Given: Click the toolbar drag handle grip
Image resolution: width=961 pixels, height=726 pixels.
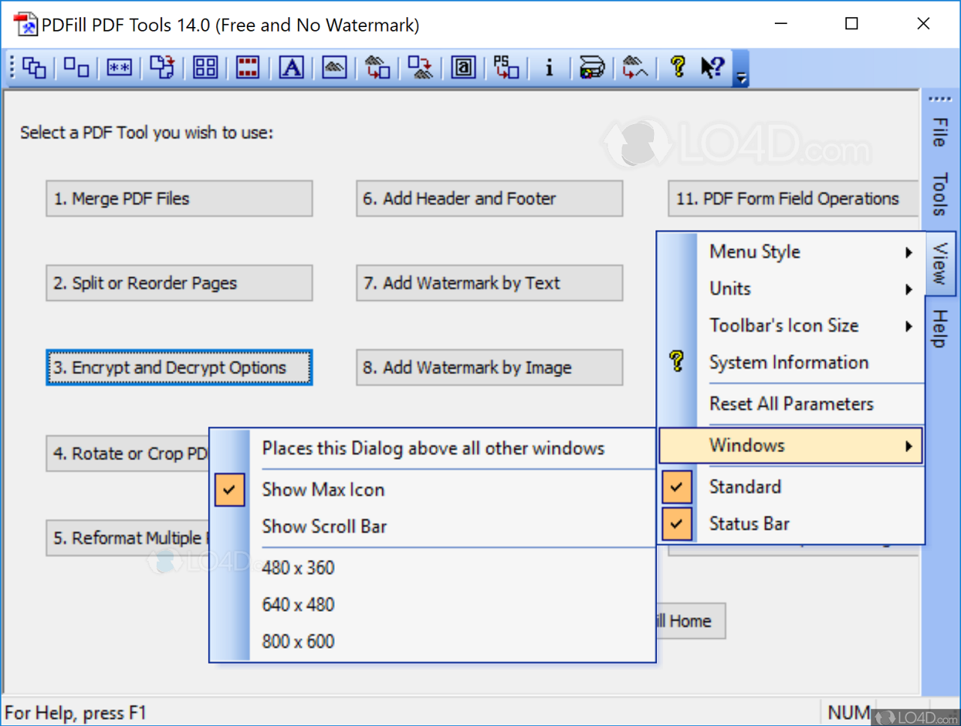Looking at the screenshot, I should click(x=12, y=68).
